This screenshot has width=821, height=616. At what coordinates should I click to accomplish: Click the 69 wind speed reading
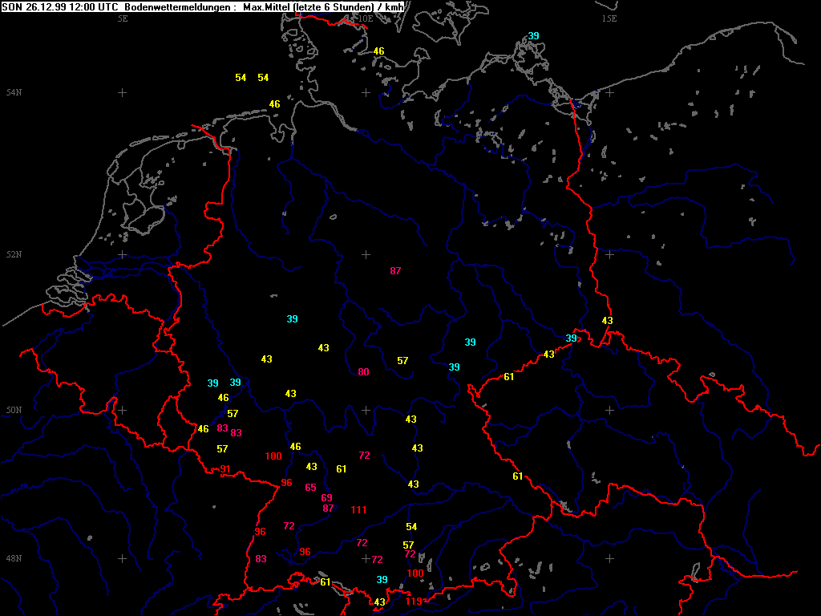[326, 498]
